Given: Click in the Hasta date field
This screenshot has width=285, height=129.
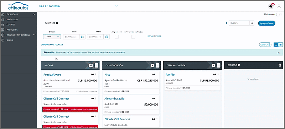Looking at the screenshot, I should 95,37.
